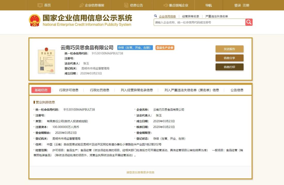Click the national emblem logo
The image size is (284, 185).
(34, 20)
